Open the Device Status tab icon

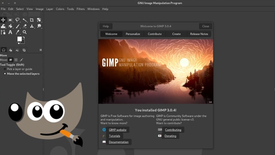tap(11, 50)
